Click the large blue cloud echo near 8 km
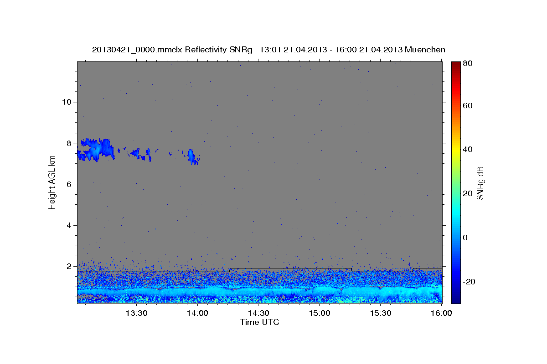Image resolution: width=547 pixels, height=364 pixels. tap(96, 149)
